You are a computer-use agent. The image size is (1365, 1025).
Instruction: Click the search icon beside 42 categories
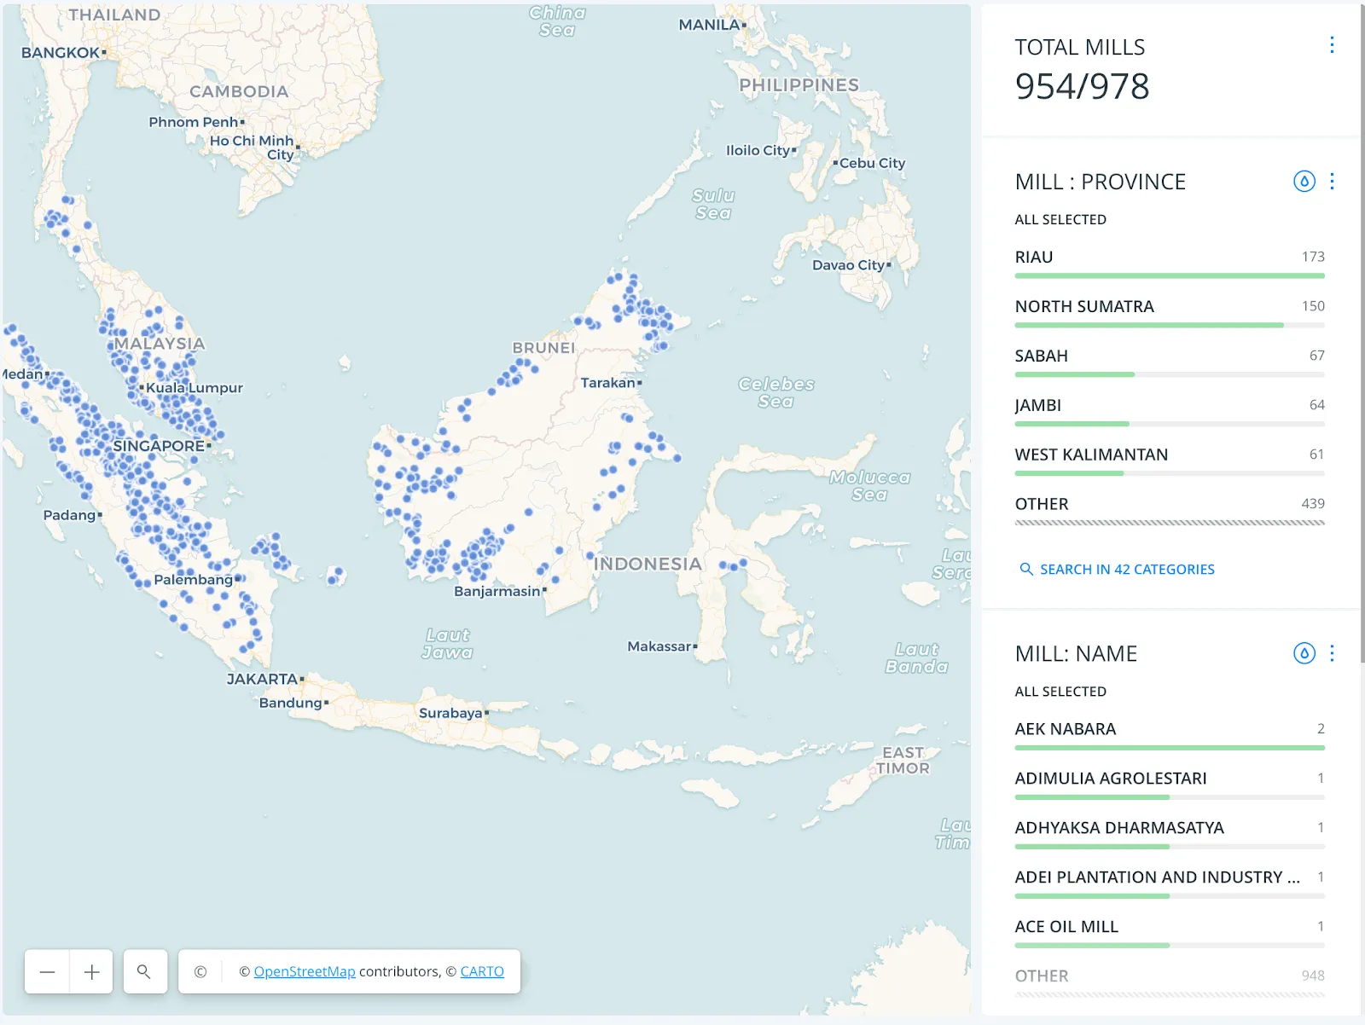click(1026, 569)
